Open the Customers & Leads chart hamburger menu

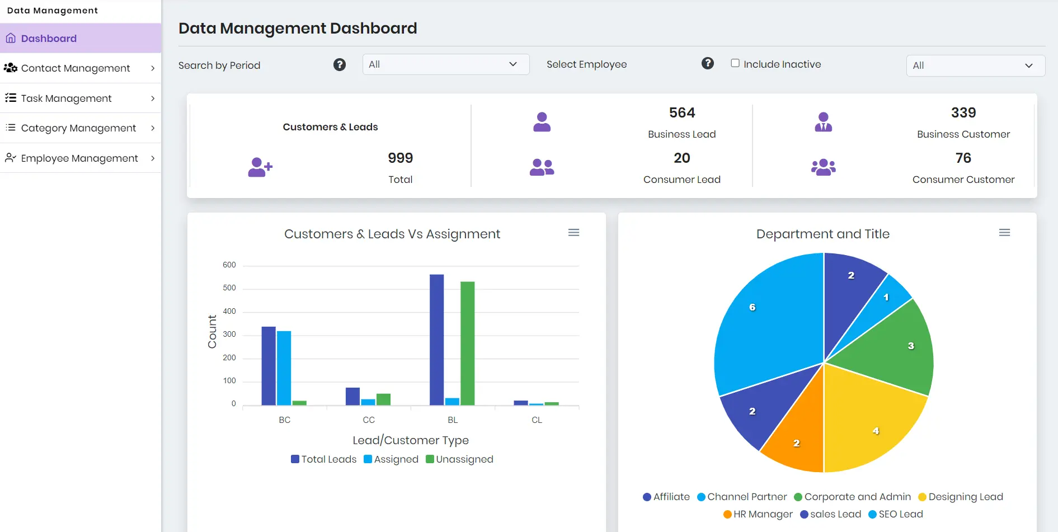(x=573, y=232)
